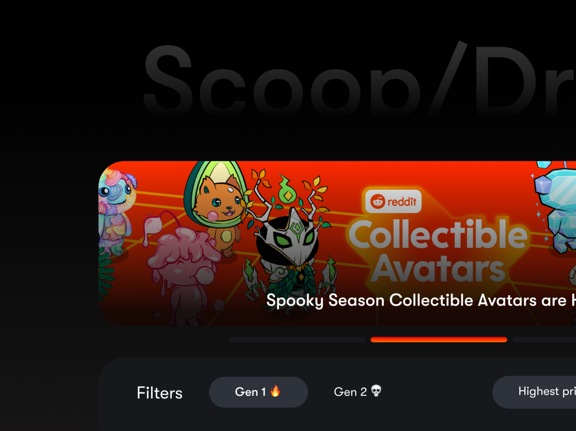
Task: Click the blue crystal avatar
Action: pos(556,208)
